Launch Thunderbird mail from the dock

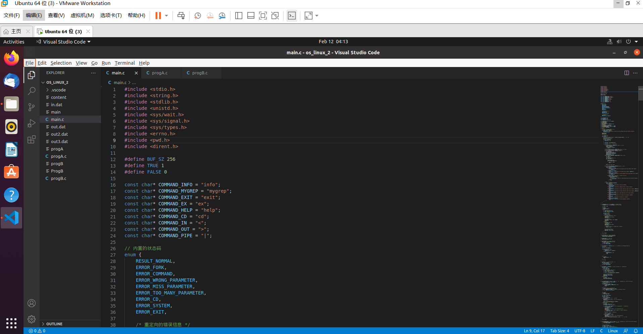coord(11,81)
